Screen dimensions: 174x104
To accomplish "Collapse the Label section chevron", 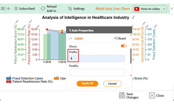I will (x=71, y=38).
